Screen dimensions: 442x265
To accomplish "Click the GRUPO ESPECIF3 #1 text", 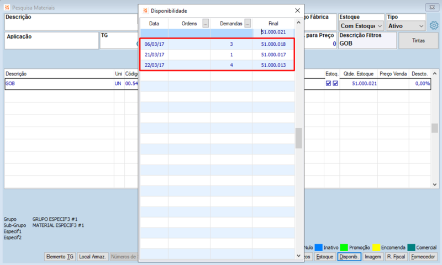I will click(x=55, y=219).
